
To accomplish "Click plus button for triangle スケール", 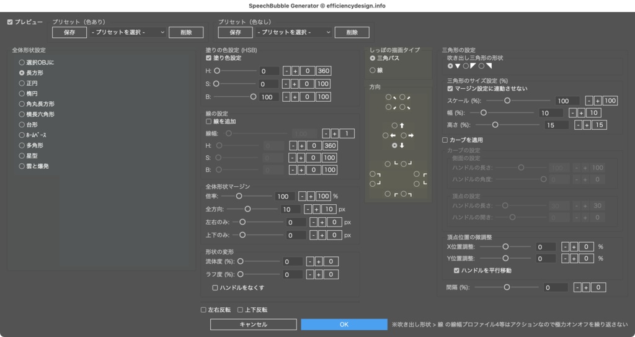I will tap(598, 101).
